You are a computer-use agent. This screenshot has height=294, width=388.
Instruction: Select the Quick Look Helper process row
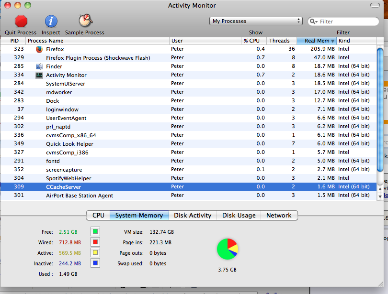[x=188, y=144]
